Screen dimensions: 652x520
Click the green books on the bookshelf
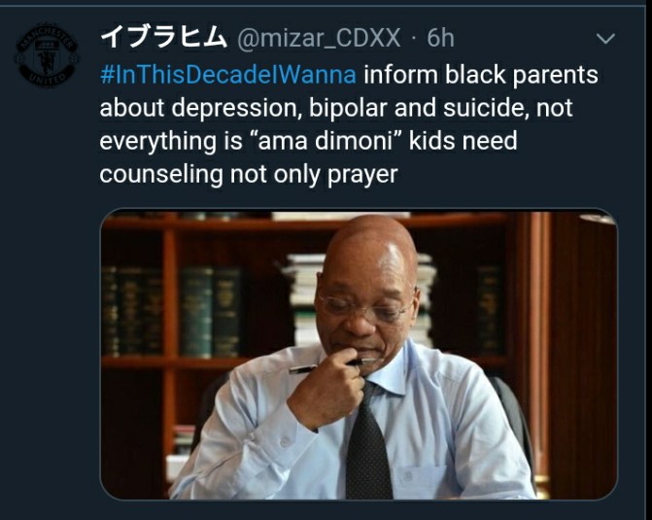(x=211, y=311)
